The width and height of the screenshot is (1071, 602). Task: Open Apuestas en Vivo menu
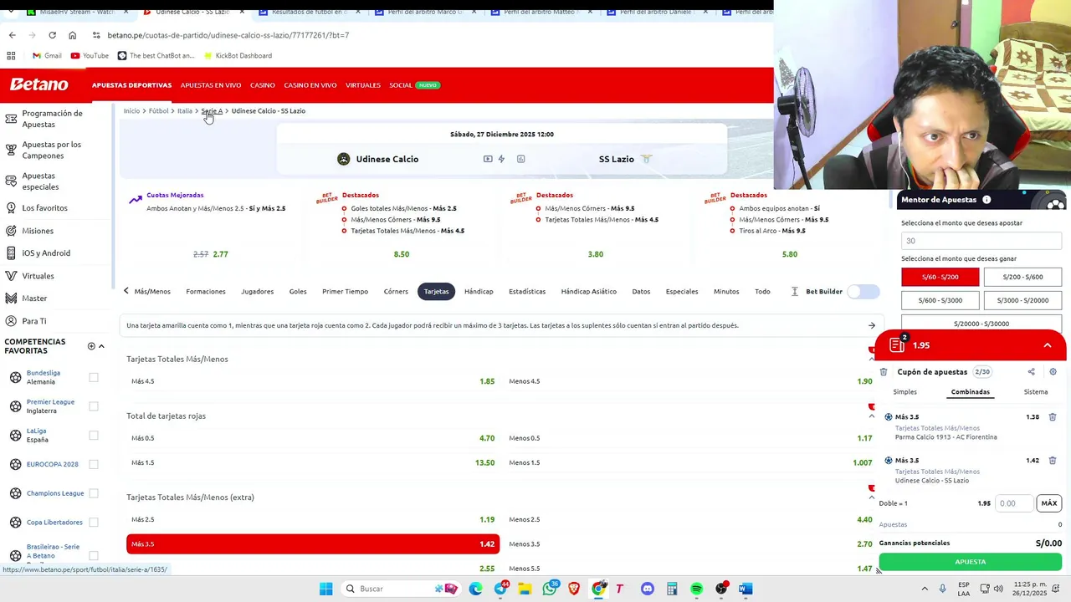(x=211, y=85)
